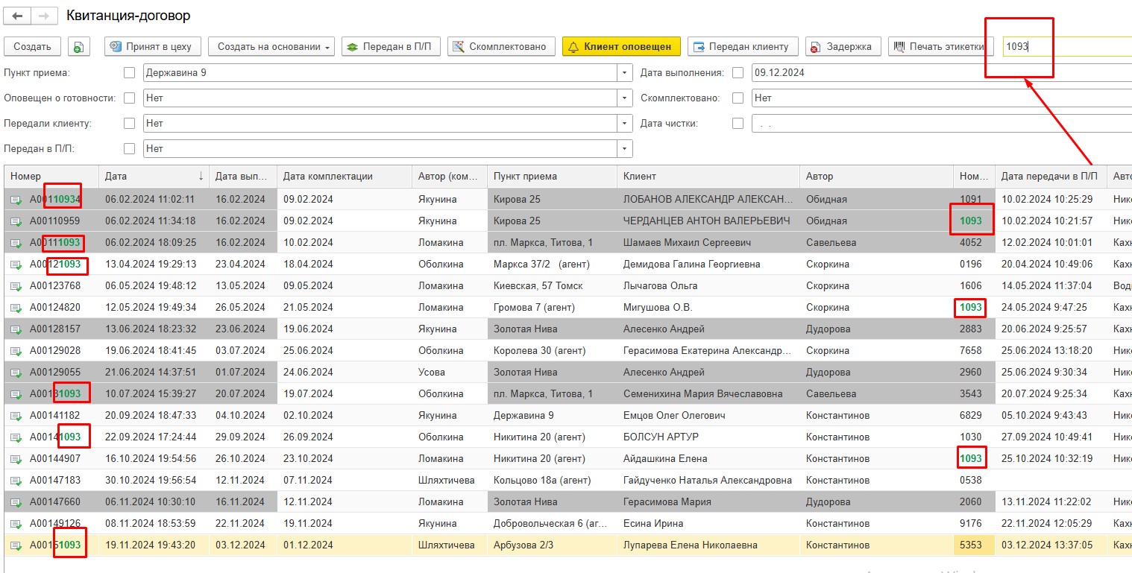
Task: Sort by the Пункт приема column header
Action: point(552,177)
